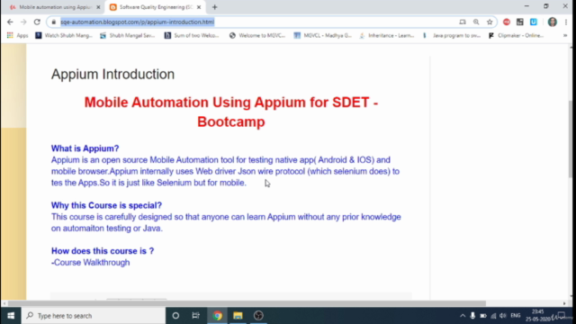The width and height of the screenshot is (576, 324).
Task: Open the install/cast icon in the address bar
Action: [x=463, y=22]
